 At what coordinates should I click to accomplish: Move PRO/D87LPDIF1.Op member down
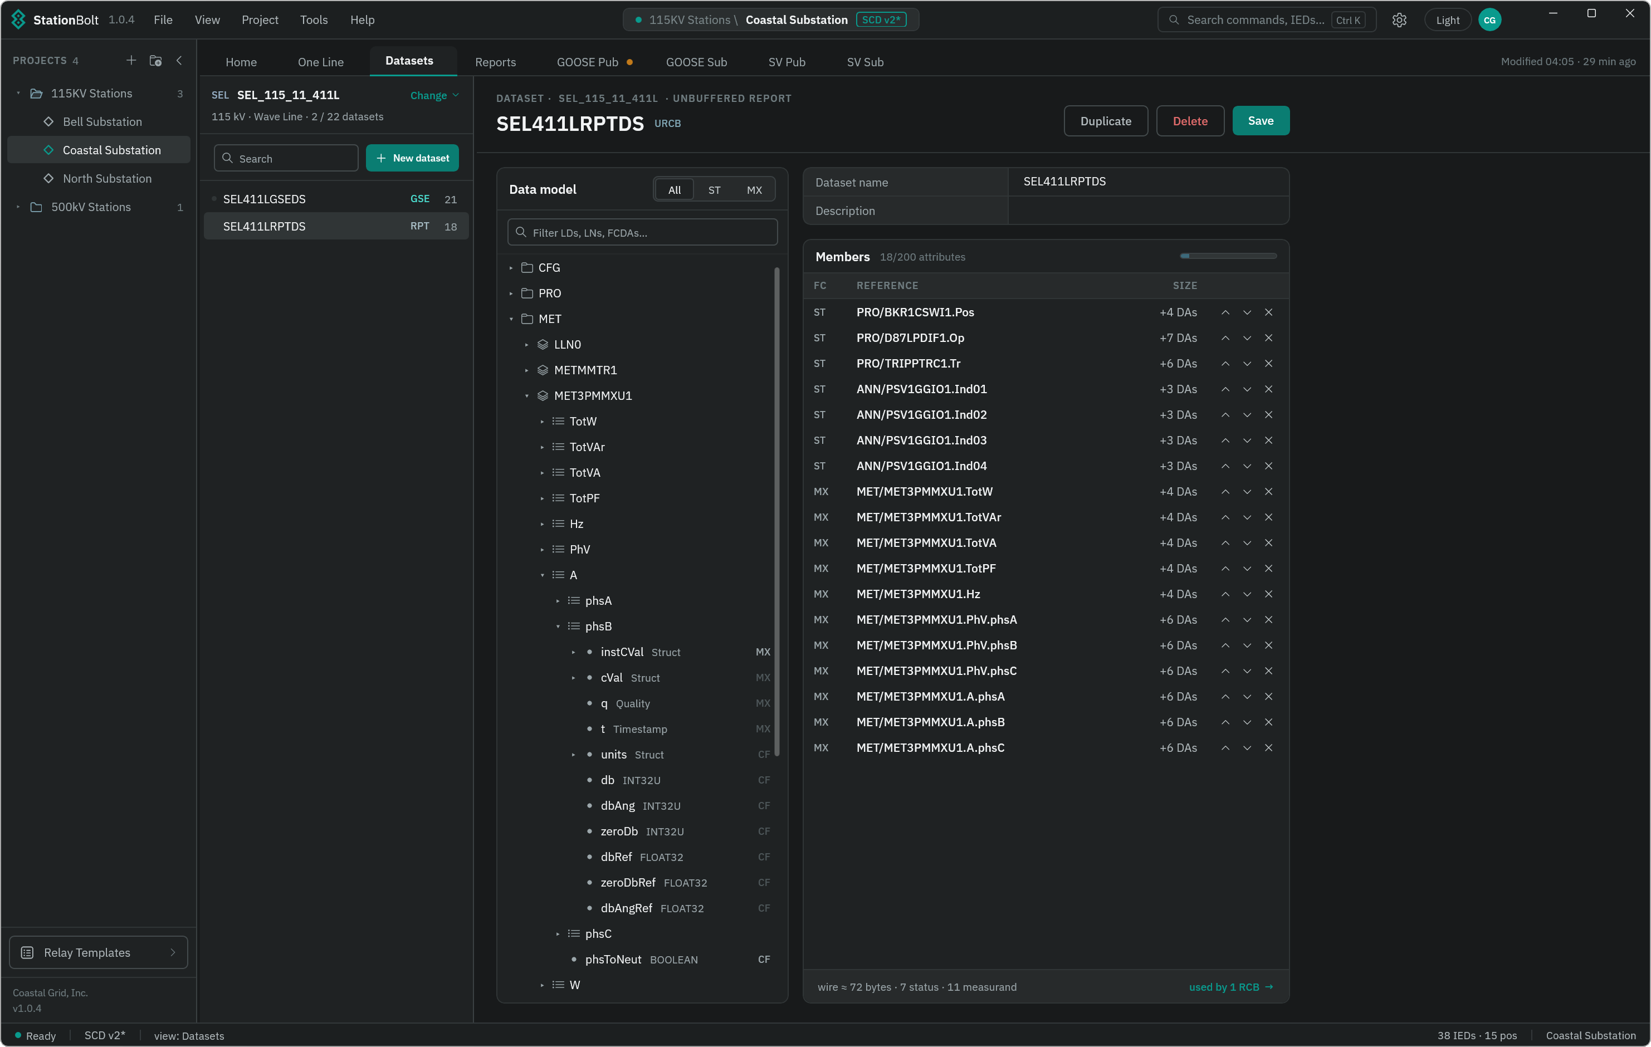[x=1247, y=338]
